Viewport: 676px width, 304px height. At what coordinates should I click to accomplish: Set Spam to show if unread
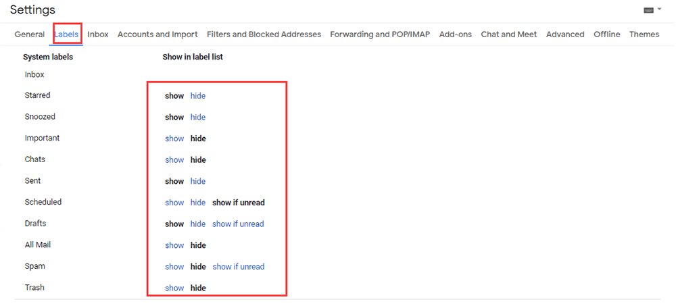[x=239, y=267]
